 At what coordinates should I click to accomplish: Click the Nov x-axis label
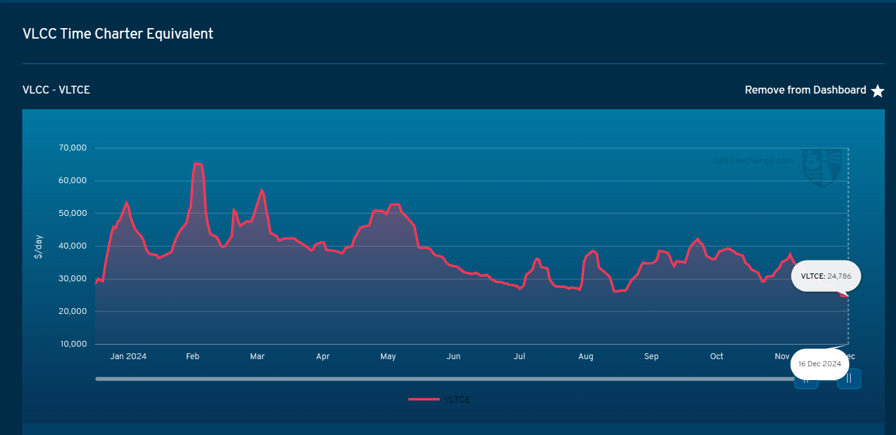pyautogui.click(x=782, y=357)
